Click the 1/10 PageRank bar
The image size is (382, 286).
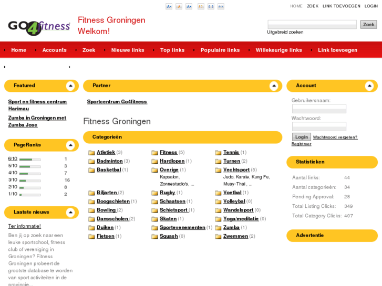[x=30, y=195]
